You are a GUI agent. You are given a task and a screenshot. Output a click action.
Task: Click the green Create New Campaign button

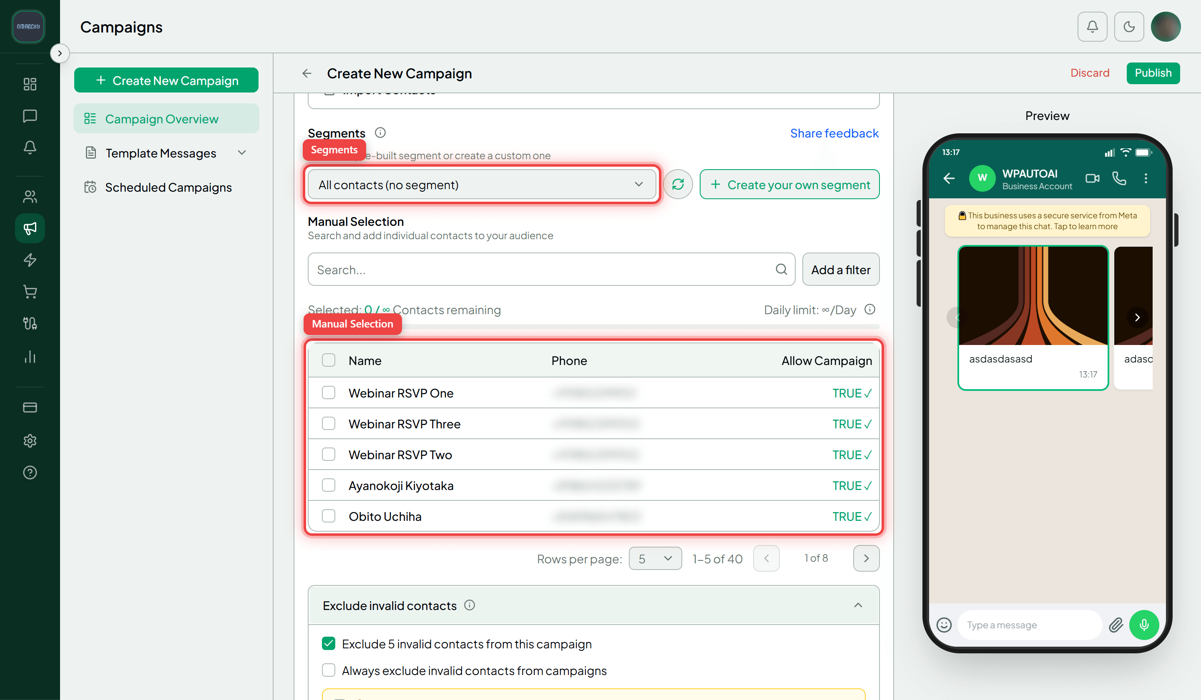[166, 80]
